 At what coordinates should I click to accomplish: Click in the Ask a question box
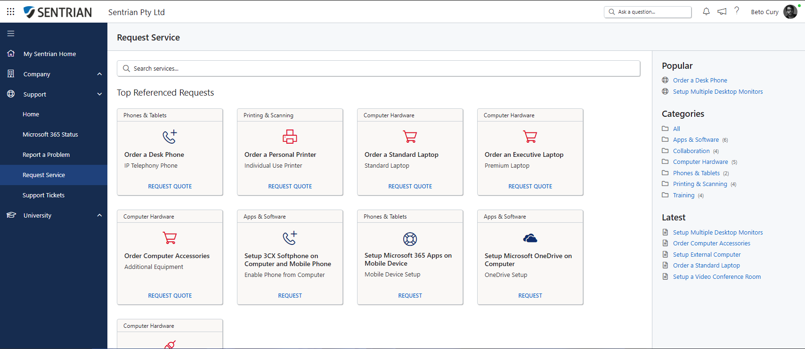click(x=648, y=12)
